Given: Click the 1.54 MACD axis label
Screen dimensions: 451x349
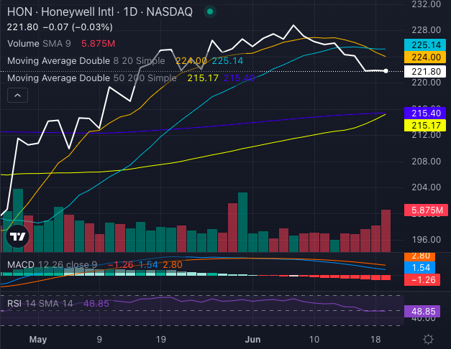Looking at the screenshot, I should pos(419,267).
